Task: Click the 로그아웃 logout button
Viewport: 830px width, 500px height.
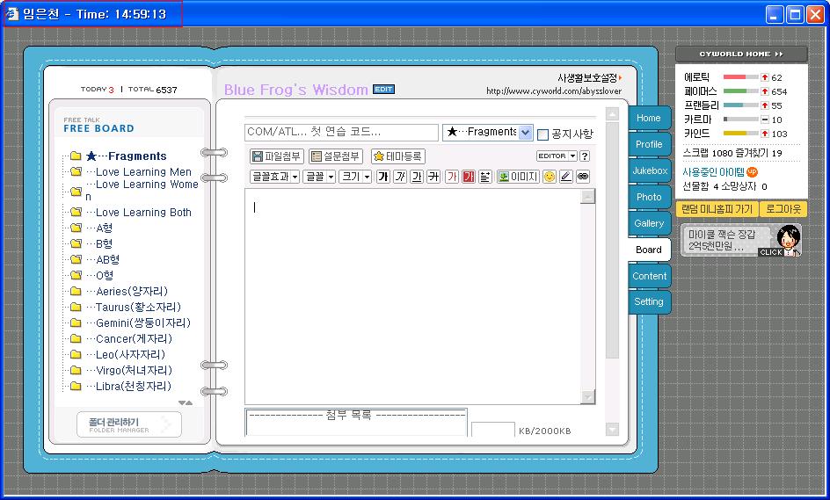Action: tap(783, 209)
